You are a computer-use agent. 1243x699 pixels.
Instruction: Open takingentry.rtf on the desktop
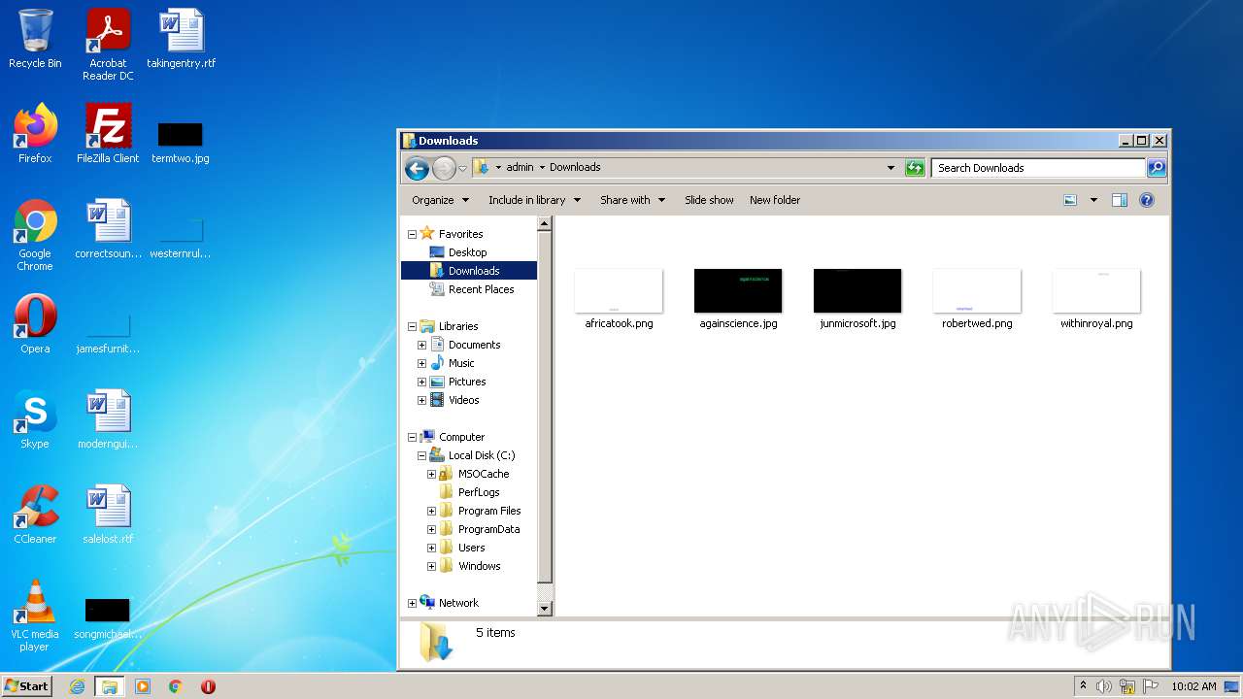click(181, 39)
